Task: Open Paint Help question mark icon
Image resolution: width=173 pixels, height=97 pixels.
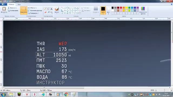Action: tap(172, 4)
